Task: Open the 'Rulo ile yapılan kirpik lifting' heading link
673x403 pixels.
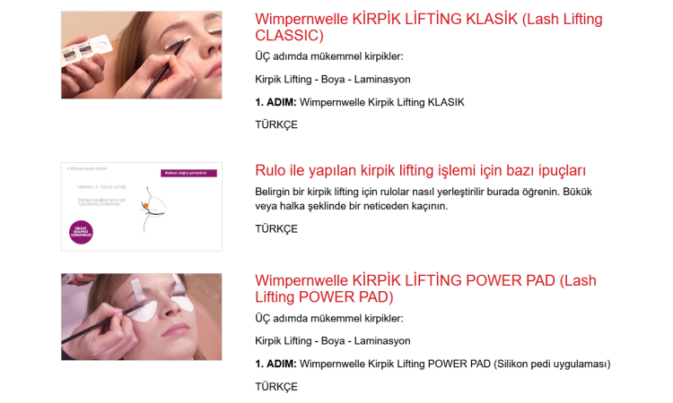Action: [420, 170]
